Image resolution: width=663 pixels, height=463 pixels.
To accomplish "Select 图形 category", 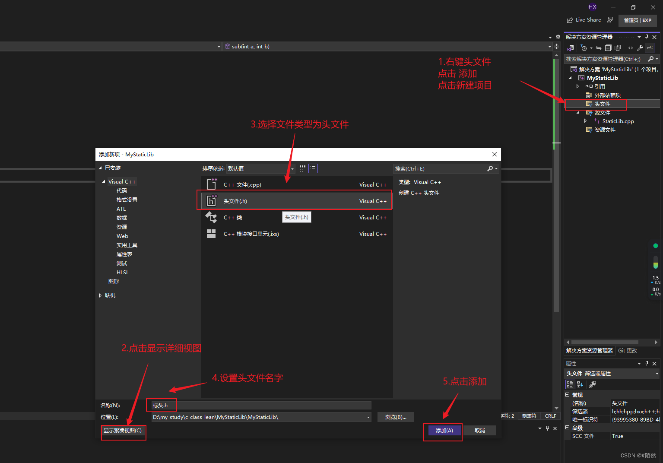I will click(x=114, y=281).
